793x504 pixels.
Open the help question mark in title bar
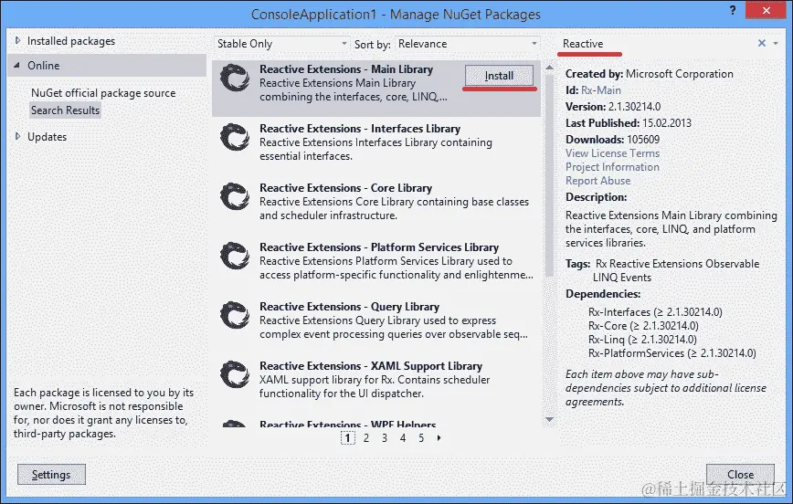[x=733, y=10]
